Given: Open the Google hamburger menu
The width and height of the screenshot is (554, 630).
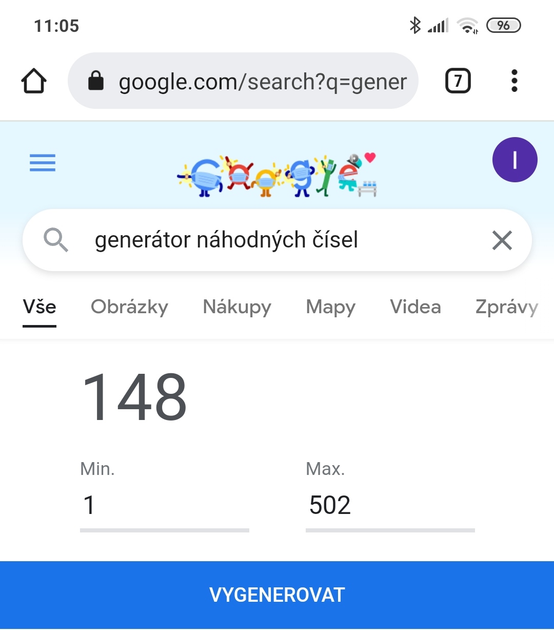Looking at the screenshot, I should point(43,163).
